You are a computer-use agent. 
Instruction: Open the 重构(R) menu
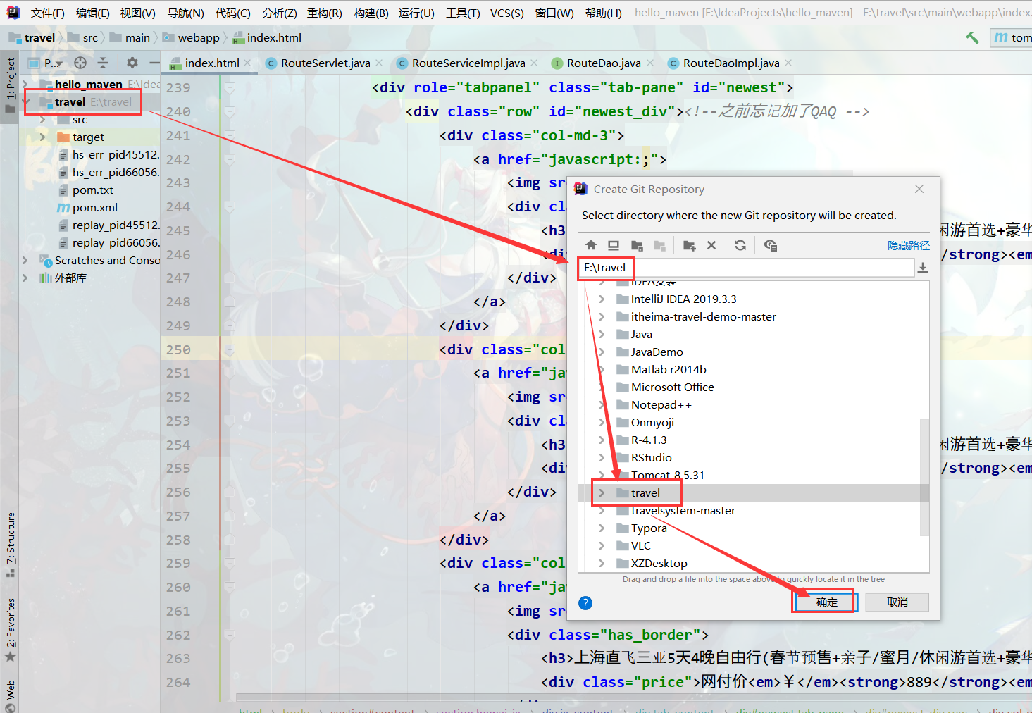324,13
